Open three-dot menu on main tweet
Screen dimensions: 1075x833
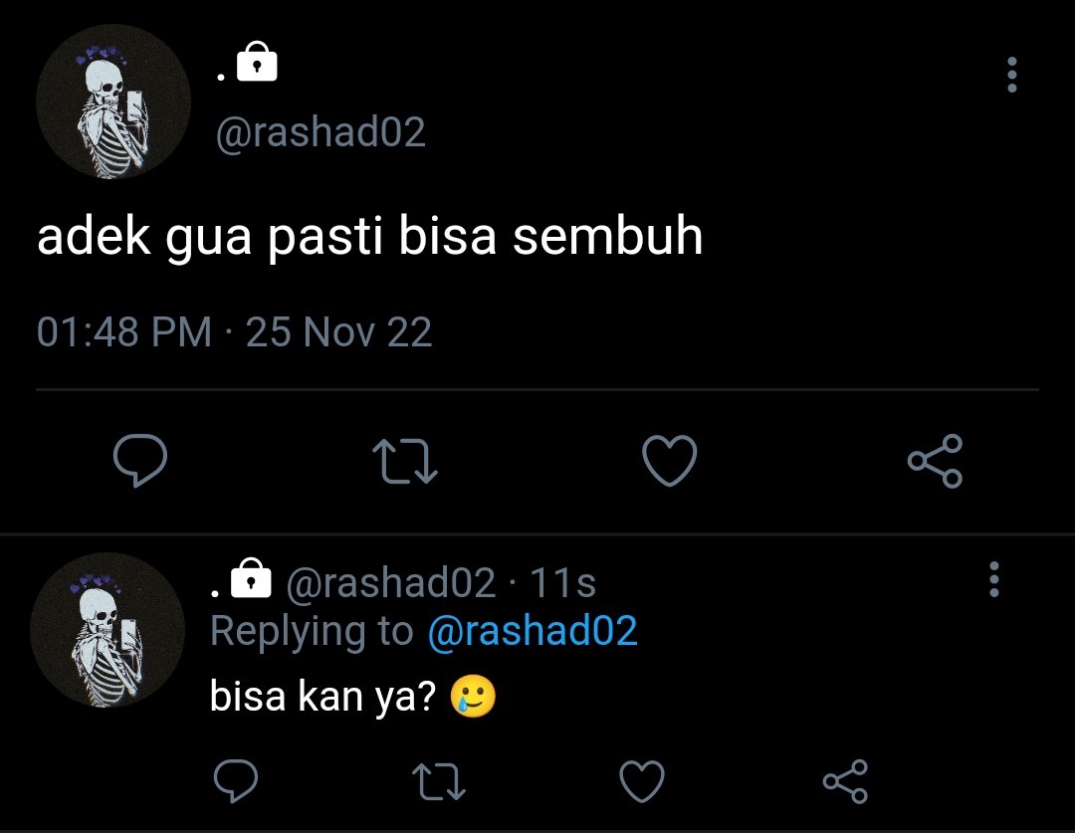point(1012,74)
